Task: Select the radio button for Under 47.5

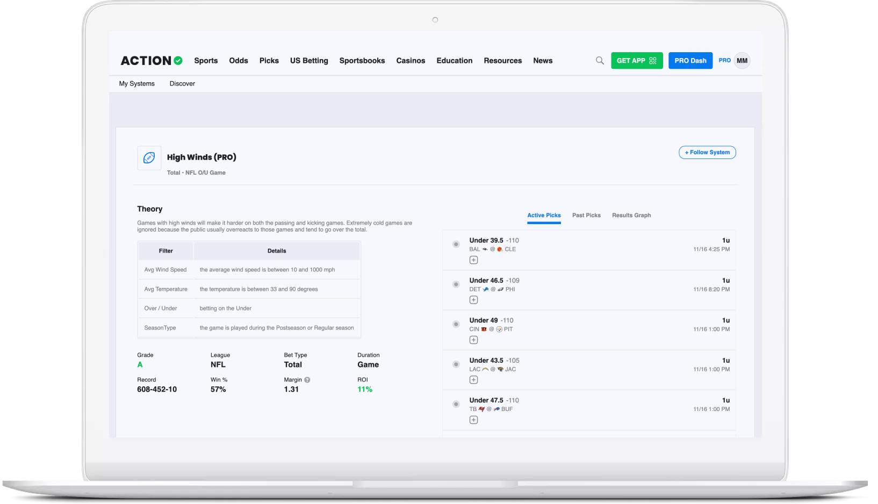Action: click(456, 404)
